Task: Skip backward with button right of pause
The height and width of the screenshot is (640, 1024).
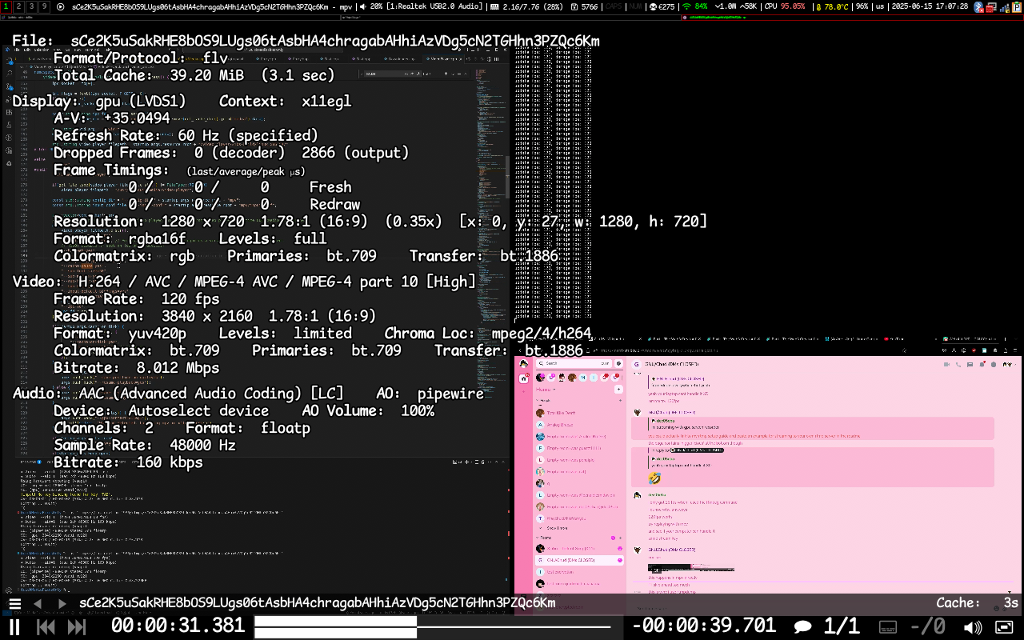Action: click(46, 626)
